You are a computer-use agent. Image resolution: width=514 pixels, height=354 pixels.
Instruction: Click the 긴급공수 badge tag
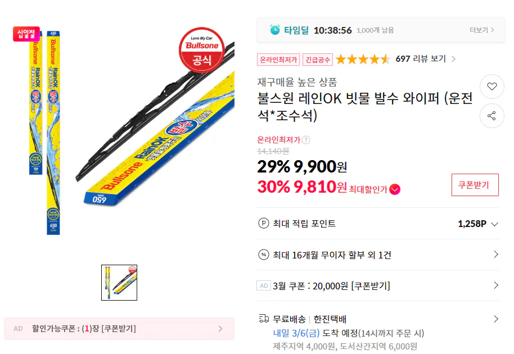(x=318, y=59)
